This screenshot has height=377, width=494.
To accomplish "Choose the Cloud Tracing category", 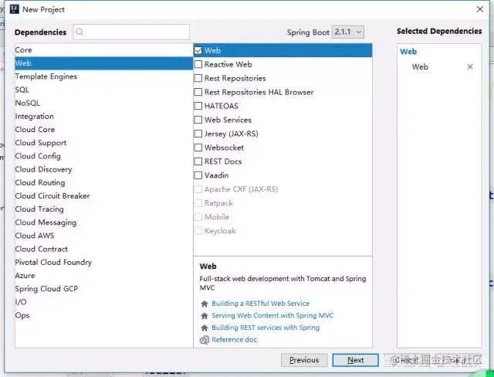I will [103, 209].
